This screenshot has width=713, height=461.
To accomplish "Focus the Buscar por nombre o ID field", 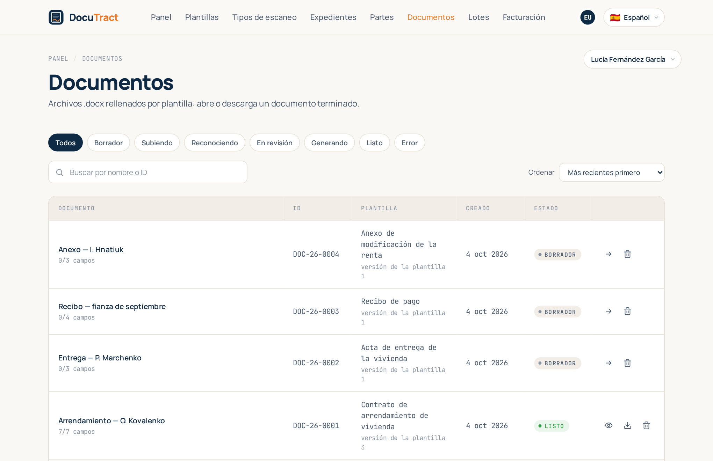I will 148,173.
